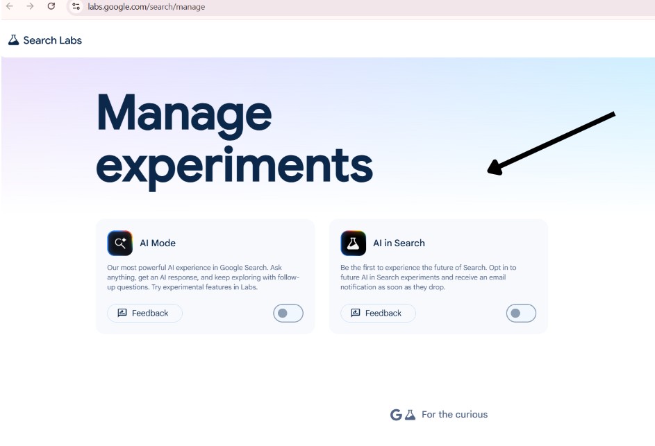Send Feedback for AI Mode
Image resolution: width=655 pixels, height=446 pixels.
(x=144, y=313)
